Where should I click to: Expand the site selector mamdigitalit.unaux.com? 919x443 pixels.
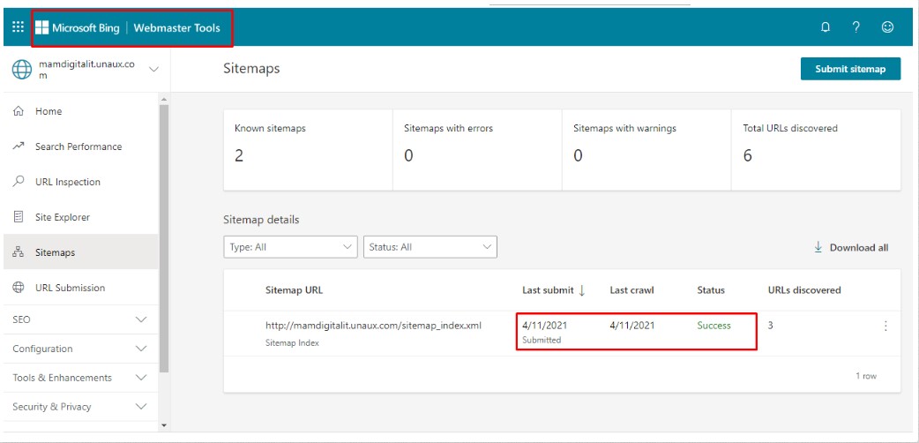[153, 69]
